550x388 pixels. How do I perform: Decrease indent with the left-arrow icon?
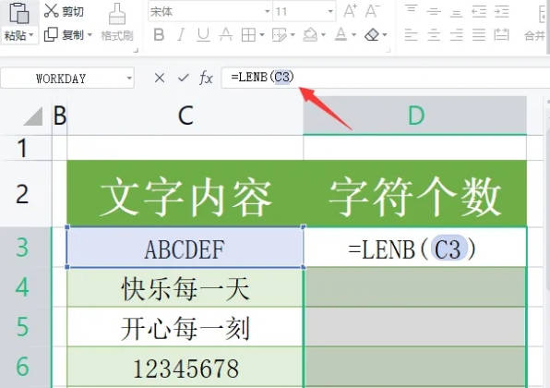479,11
